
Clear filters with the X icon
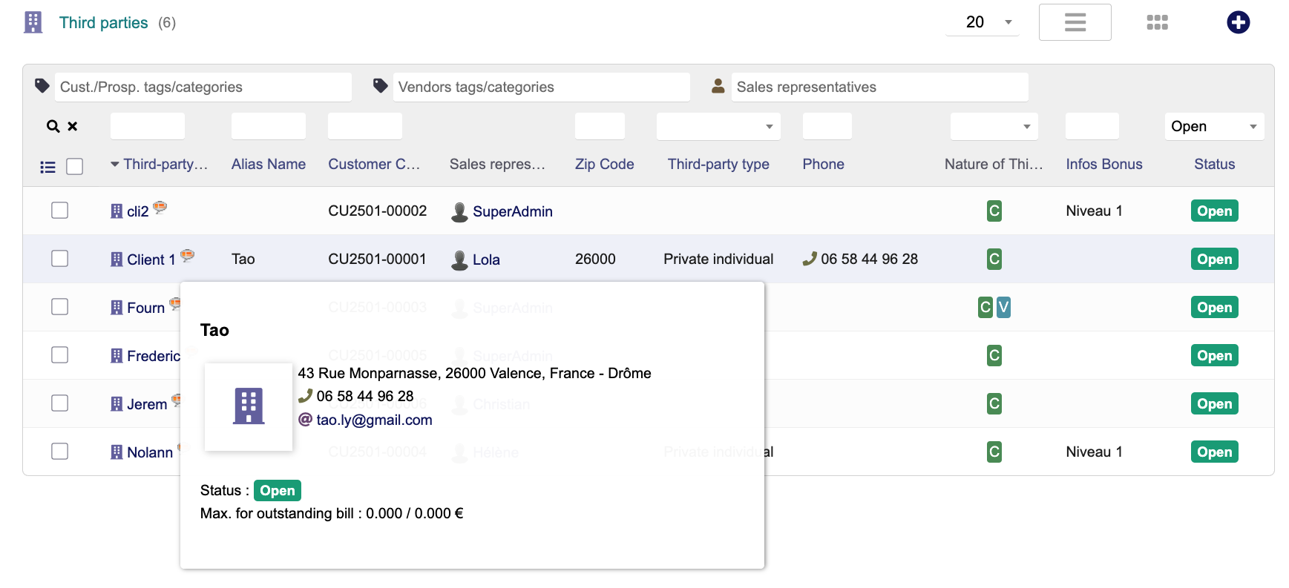click(x=73, y=127)
